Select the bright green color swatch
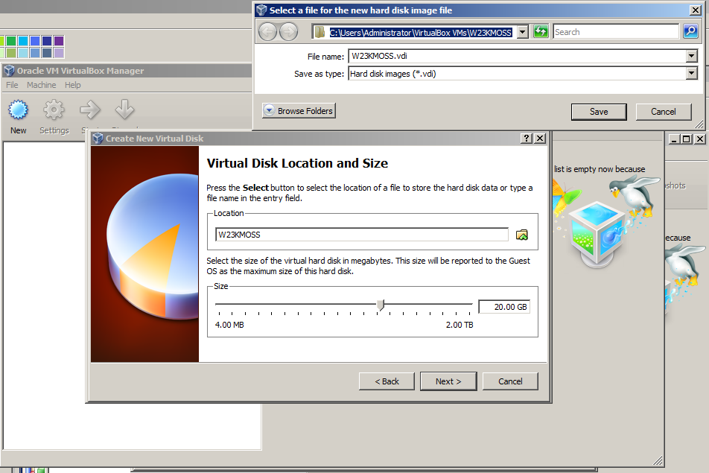709x473 pixels. pyautogui.click(x=11, y=41)
